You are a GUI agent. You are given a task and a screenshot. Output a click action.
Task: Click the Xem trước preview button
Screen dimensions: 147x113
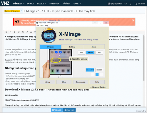click(69, 110)
